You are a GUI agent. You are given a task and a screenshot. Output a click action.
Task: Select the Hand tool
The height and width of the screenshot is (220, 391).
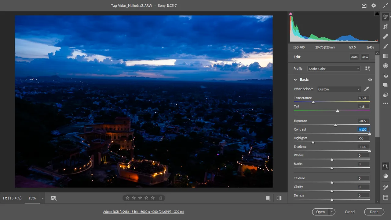tap(386, 176)
